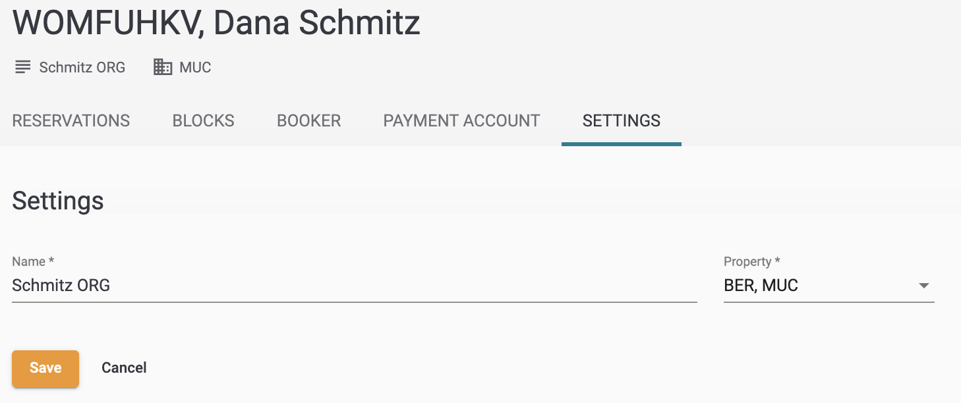The height and width of the screenshot is (403, 961).
Task: Click the building icon beside MUC
Action: point(163,67)
